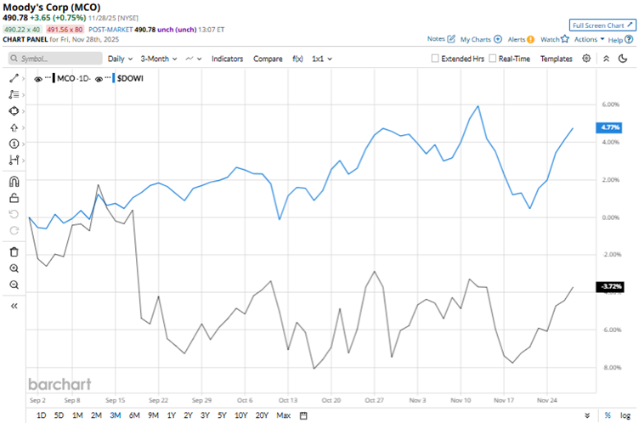Select the 2Y time range
This screenshot has width=639, height=423.
tap(188, 415)
